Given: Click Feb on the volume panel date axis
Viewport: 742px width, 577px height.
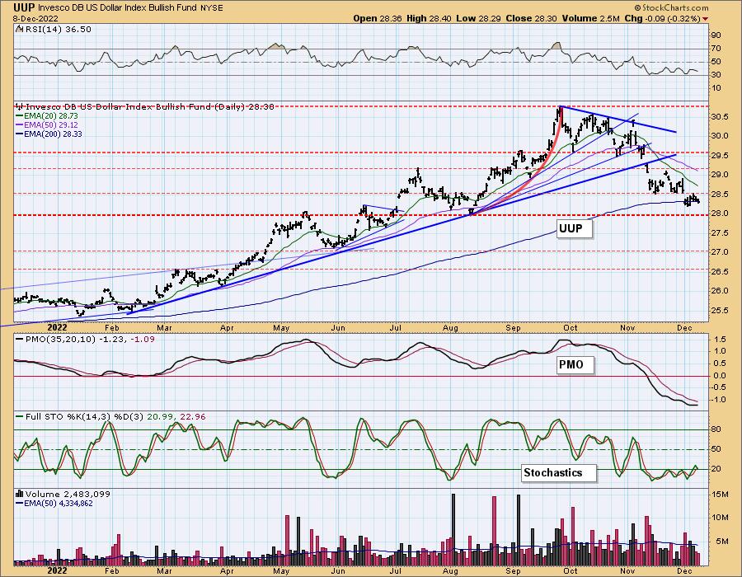Looking at the screenshot, I should point(111,571).
